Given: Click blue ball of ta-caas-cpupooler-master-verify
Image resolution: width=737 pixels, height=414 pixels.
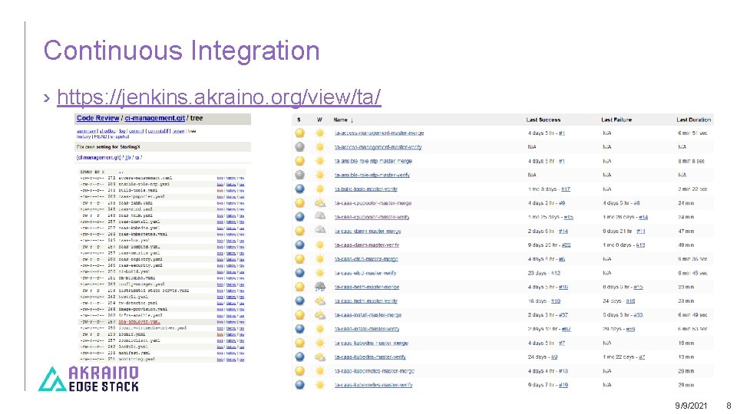Looking at the screenshot, I should click(299, 217).
